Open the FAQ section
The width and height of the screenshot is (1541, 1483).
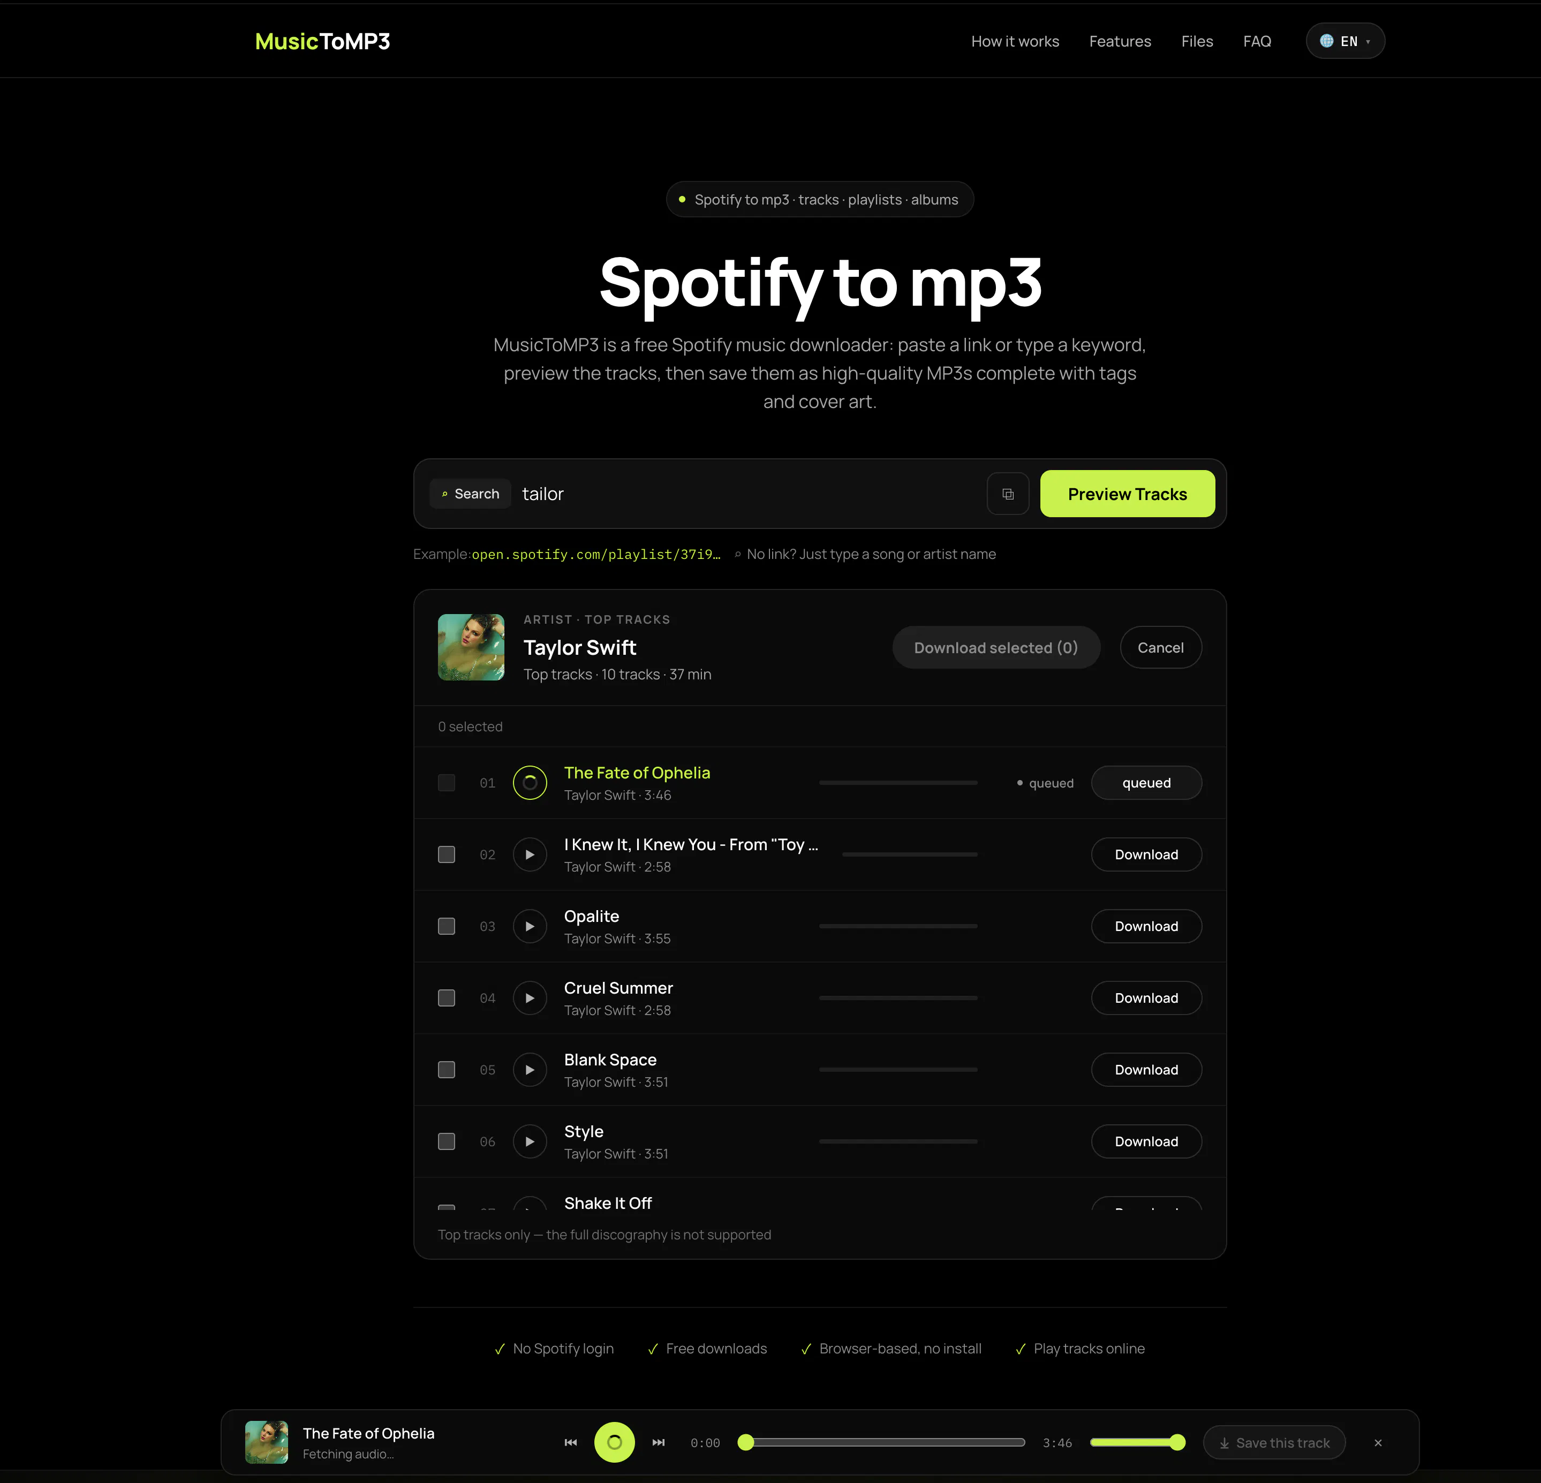[1256, 41]
